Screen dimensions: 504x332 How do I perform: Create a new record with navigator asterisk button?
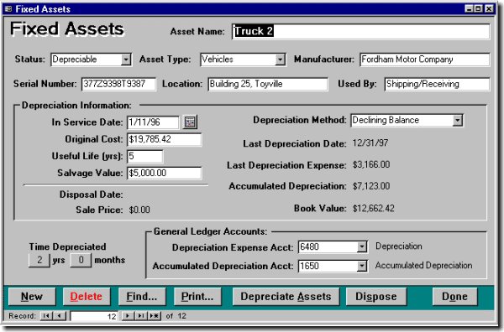pyautogui.click(x=155, y=316)
